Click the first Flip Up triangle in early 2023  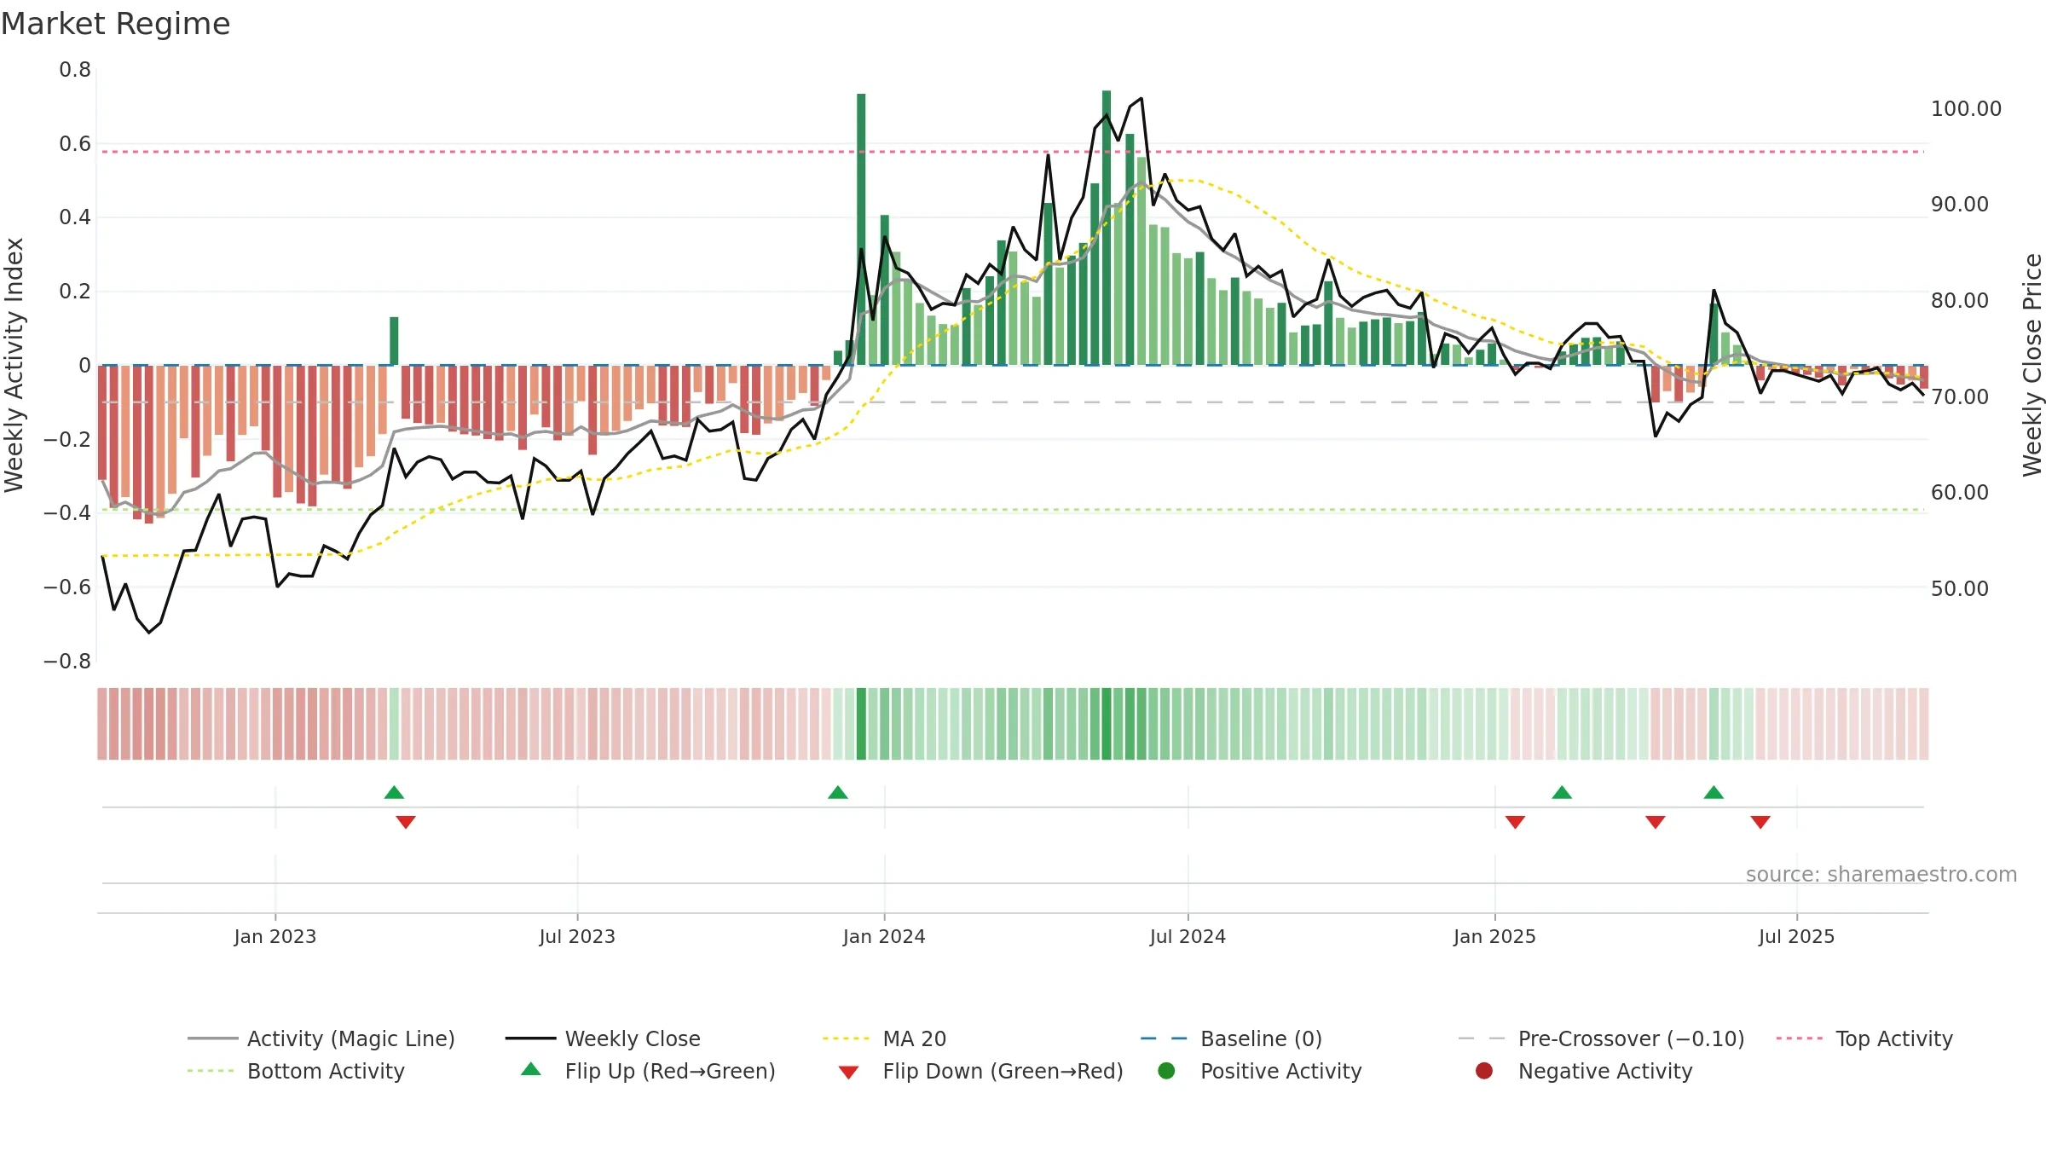click(x=394, y=792)
